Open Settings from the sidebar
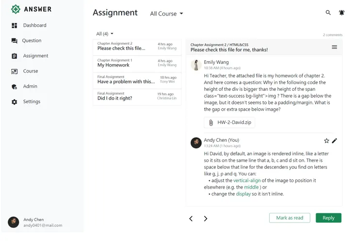The image size is (359, 241). coord(32,102)
